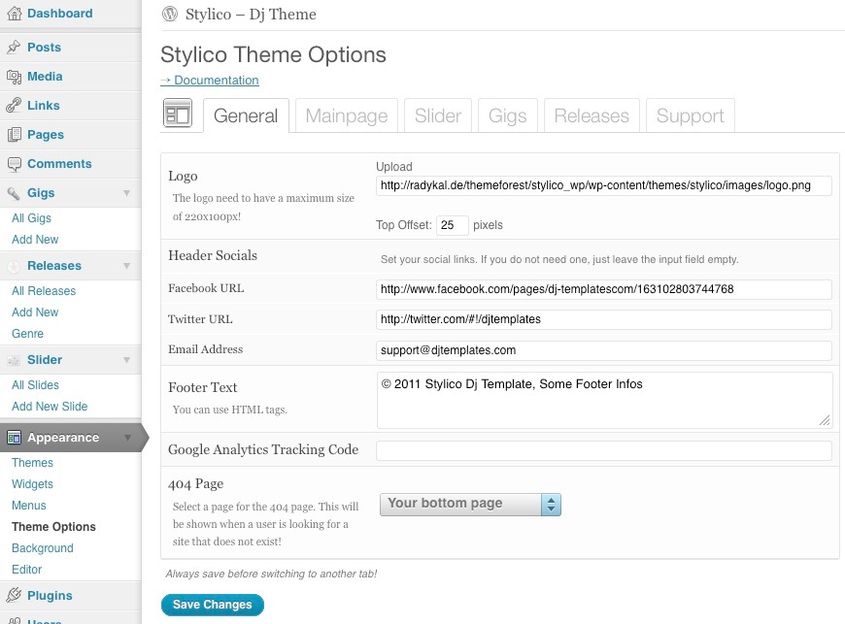Viewport: 845px width, 624px height.
Task: Open Links in the sidebar
Action: click(44, 106)
